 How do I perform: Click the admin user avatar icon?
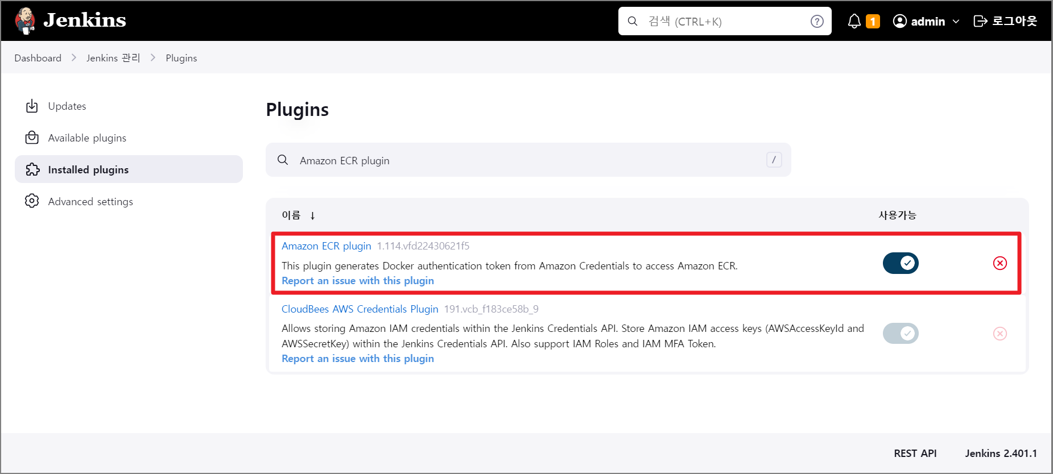point(899,21)
